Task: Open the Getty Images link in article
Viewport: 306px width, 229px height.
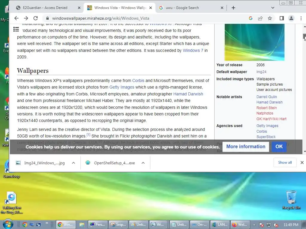Action: point(122,87)
